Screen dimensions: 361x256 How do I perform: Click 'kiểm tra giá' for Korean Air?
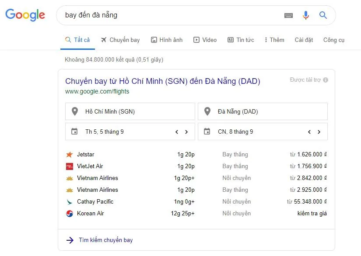coord(312,214)
